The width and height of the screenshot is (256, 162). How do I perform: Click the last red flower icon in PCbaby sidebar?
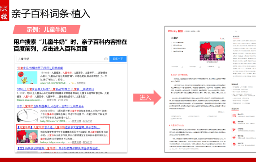pyautogui.click(x=234, y=144)
